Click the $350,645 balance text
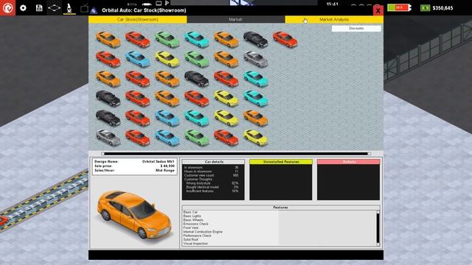The width and height of the screenshot is (472, 265). coord(442,8)
